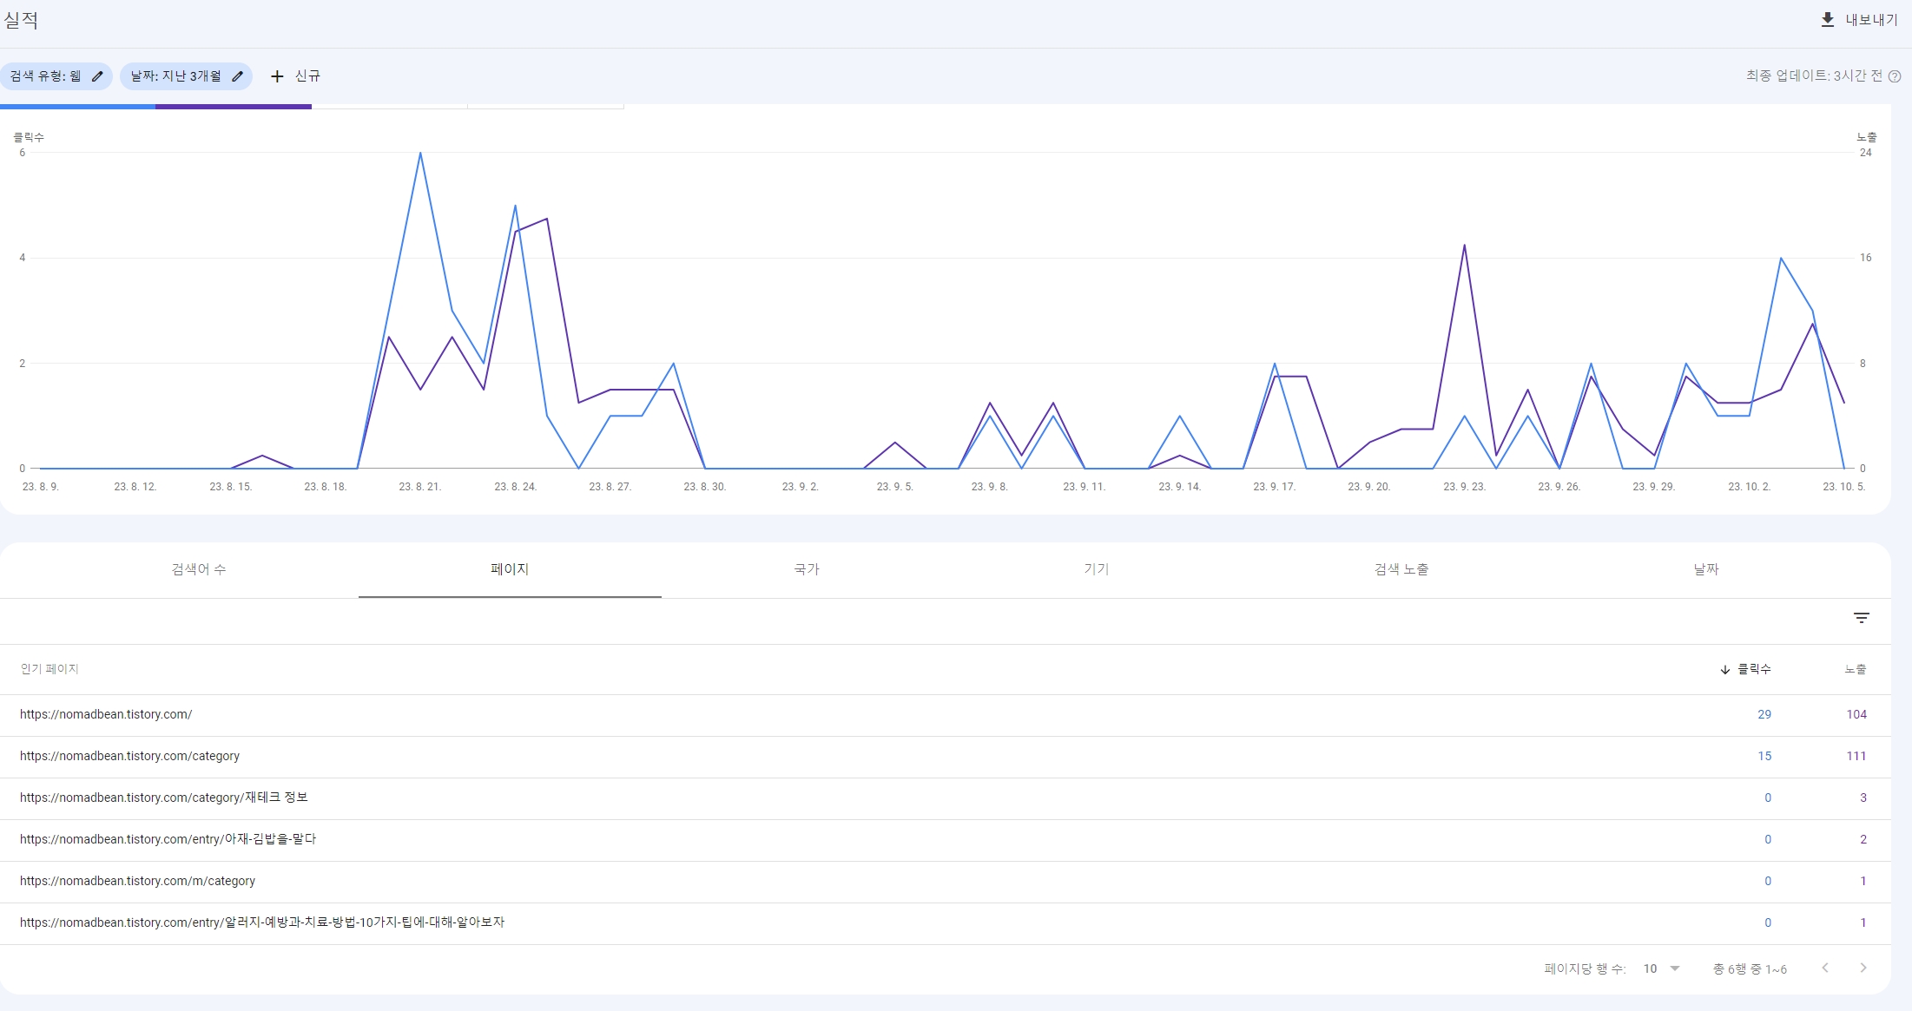Click the 23. 8. 21. chart peak point
Viewport: 1912px width, 1011px height.
(x=420, y=154)
